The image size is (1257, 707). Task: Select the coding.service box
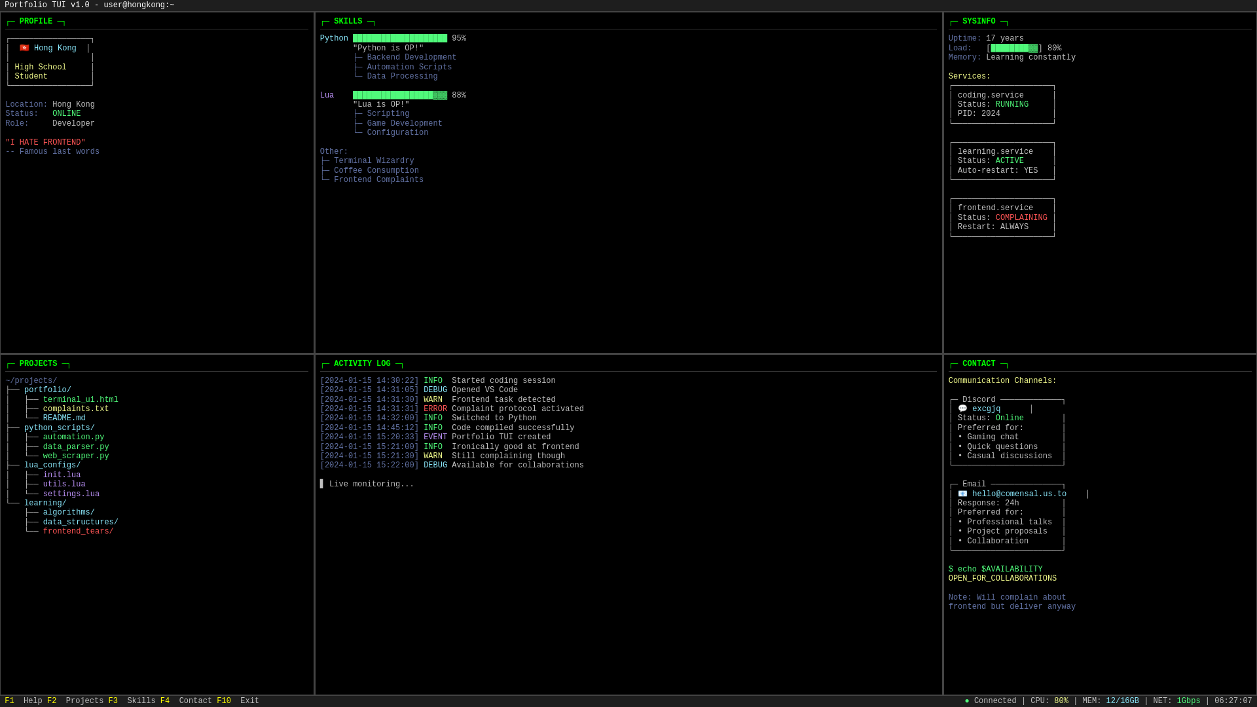point(1002,105)
